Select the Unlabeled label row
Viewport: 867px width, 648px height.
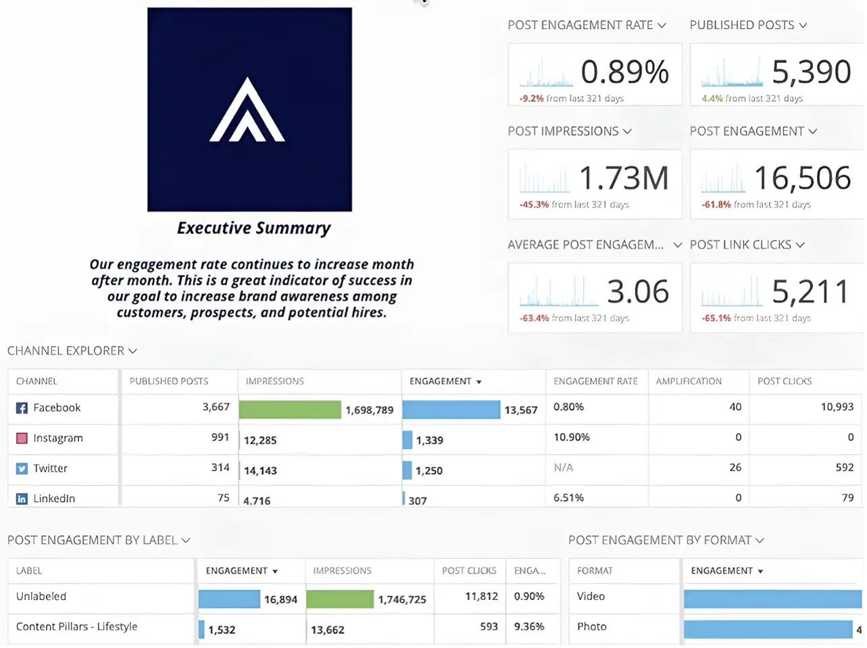coord(284,599)
